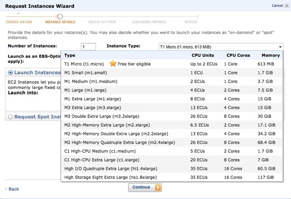
Task: Open the Create Key Pair step
Action: [102, 22]
